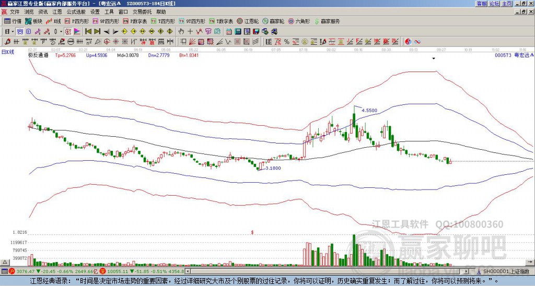The height and width of the screenshot is (286, 535).
Task: Open the 浏览 menu
Action: click(x=29, y=12)
